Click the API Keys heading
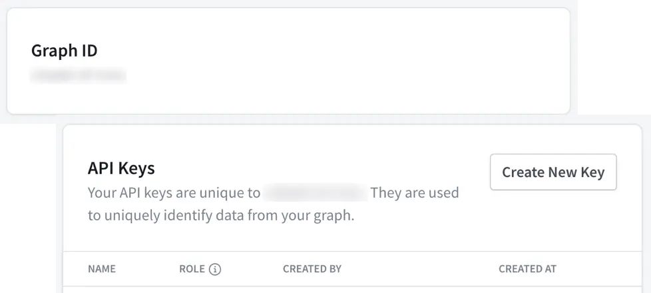This screenshot has height=293, width=651. (x=121, y=168)
